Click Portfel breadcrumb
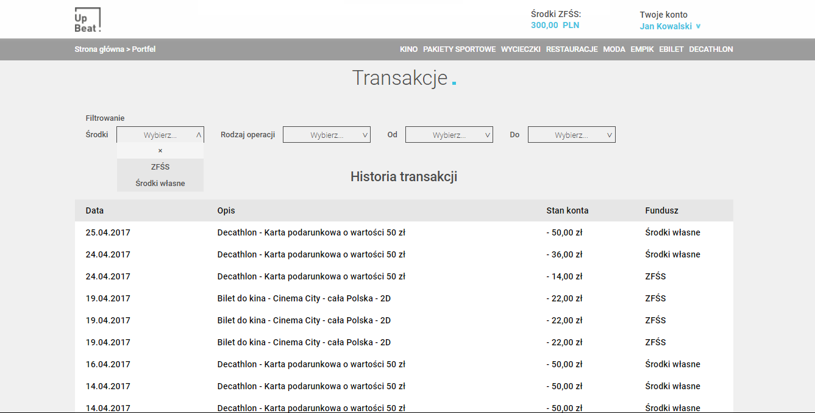 (144, 49)
